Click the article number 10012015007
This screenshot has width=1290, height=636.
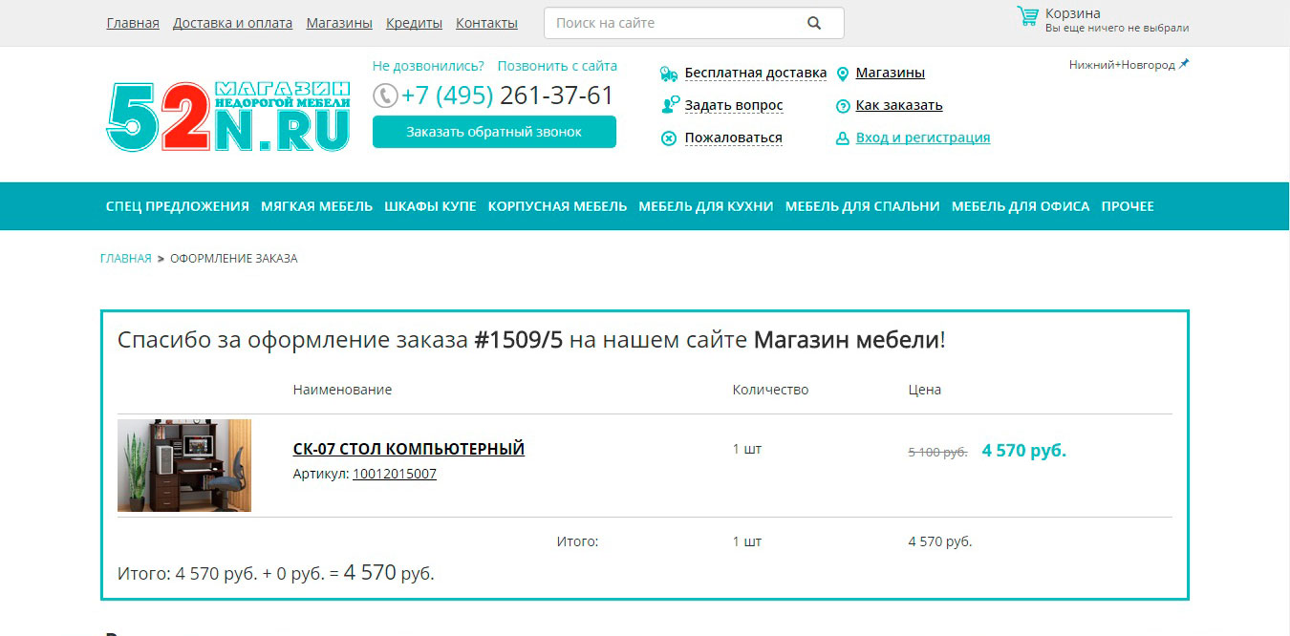pyautogui.click(x=394, y=474)
